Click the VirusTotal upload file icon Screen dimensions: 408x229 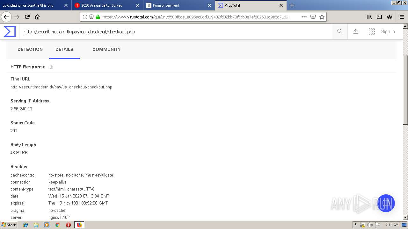click(356, 31)
